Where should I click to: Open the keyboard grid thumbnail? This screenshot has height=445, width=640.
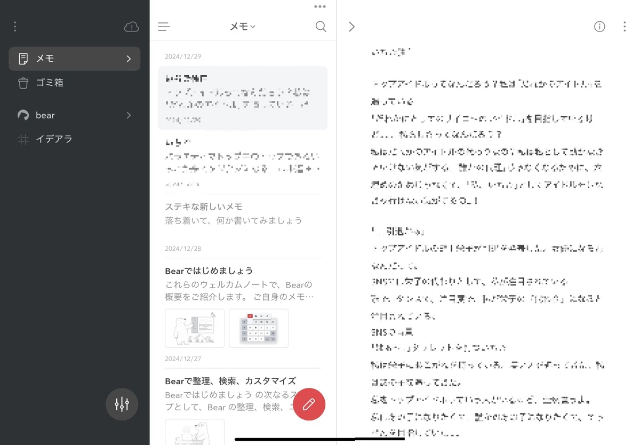(x=259, y=328)
